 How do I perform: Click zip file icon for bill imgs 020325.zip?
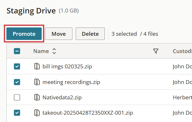tap(37, 66)
